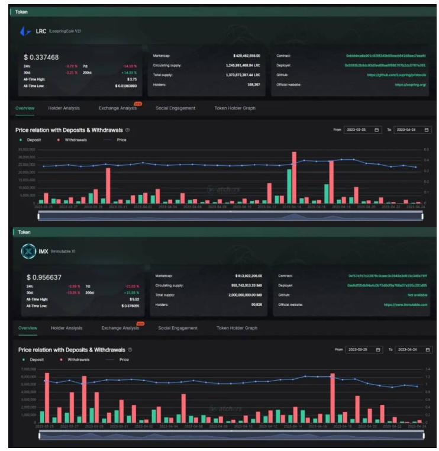This screenshot has width=439, height=451.
Task: Visit the loopring.org official website link
Action: click(x=410, y=85)
